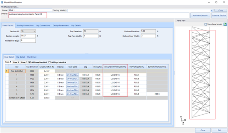Image resolution: width=228 pixels, height=133 pixels.
Task: Click the Bracing column header
Action: point(60,67)
